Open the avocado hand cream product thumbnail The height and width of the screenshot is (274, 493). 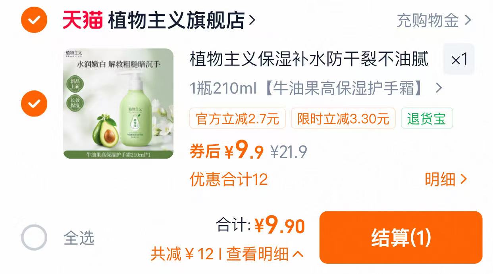118,103
